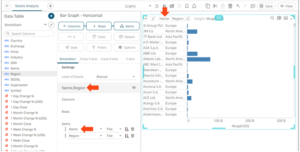Click the bookmark icon in the top toolbar
This screenshot has width=300, height=152.
[186, 6]
